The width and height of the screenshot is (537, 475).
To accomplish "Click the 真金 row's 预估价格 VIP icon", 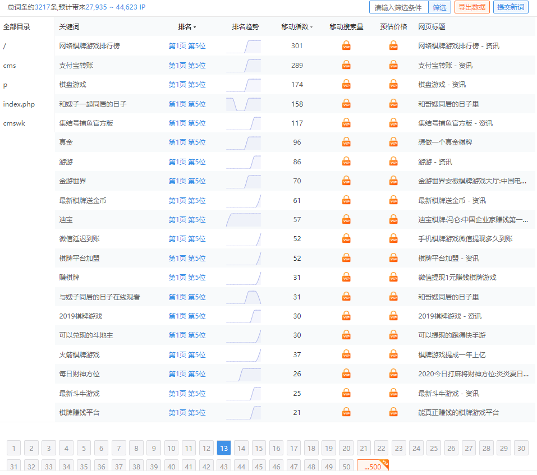I will coord(393,142).
